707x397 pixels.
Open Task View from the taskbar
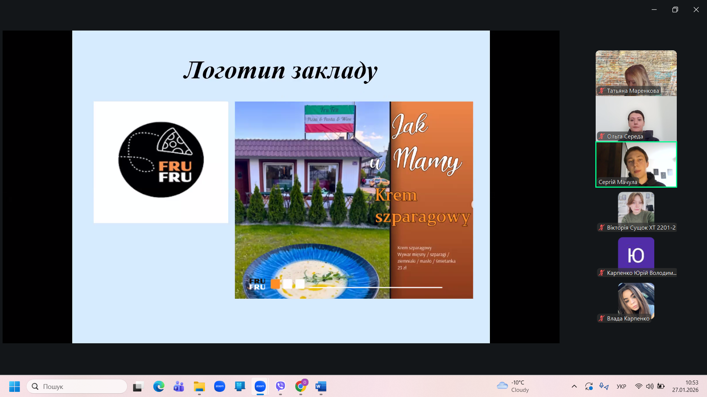(138, 386)
